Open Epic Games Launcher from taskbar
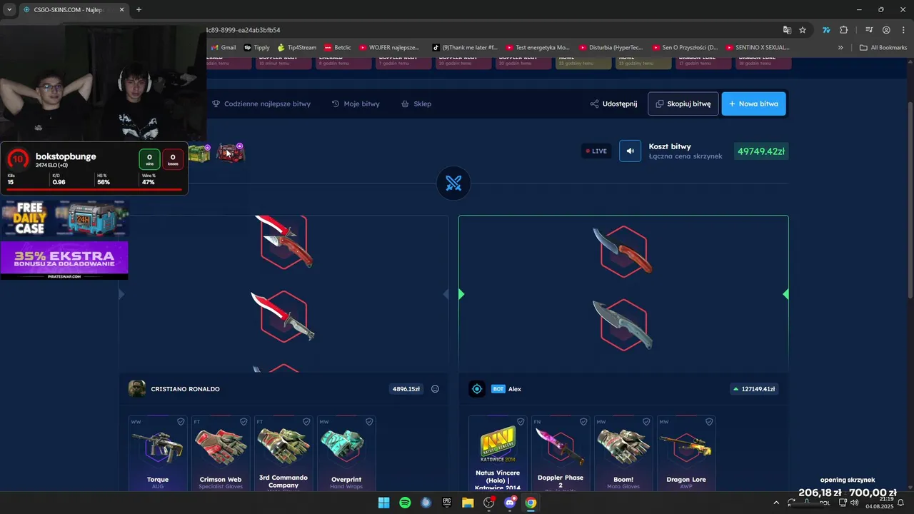914x514 pixels. (447, 503)
